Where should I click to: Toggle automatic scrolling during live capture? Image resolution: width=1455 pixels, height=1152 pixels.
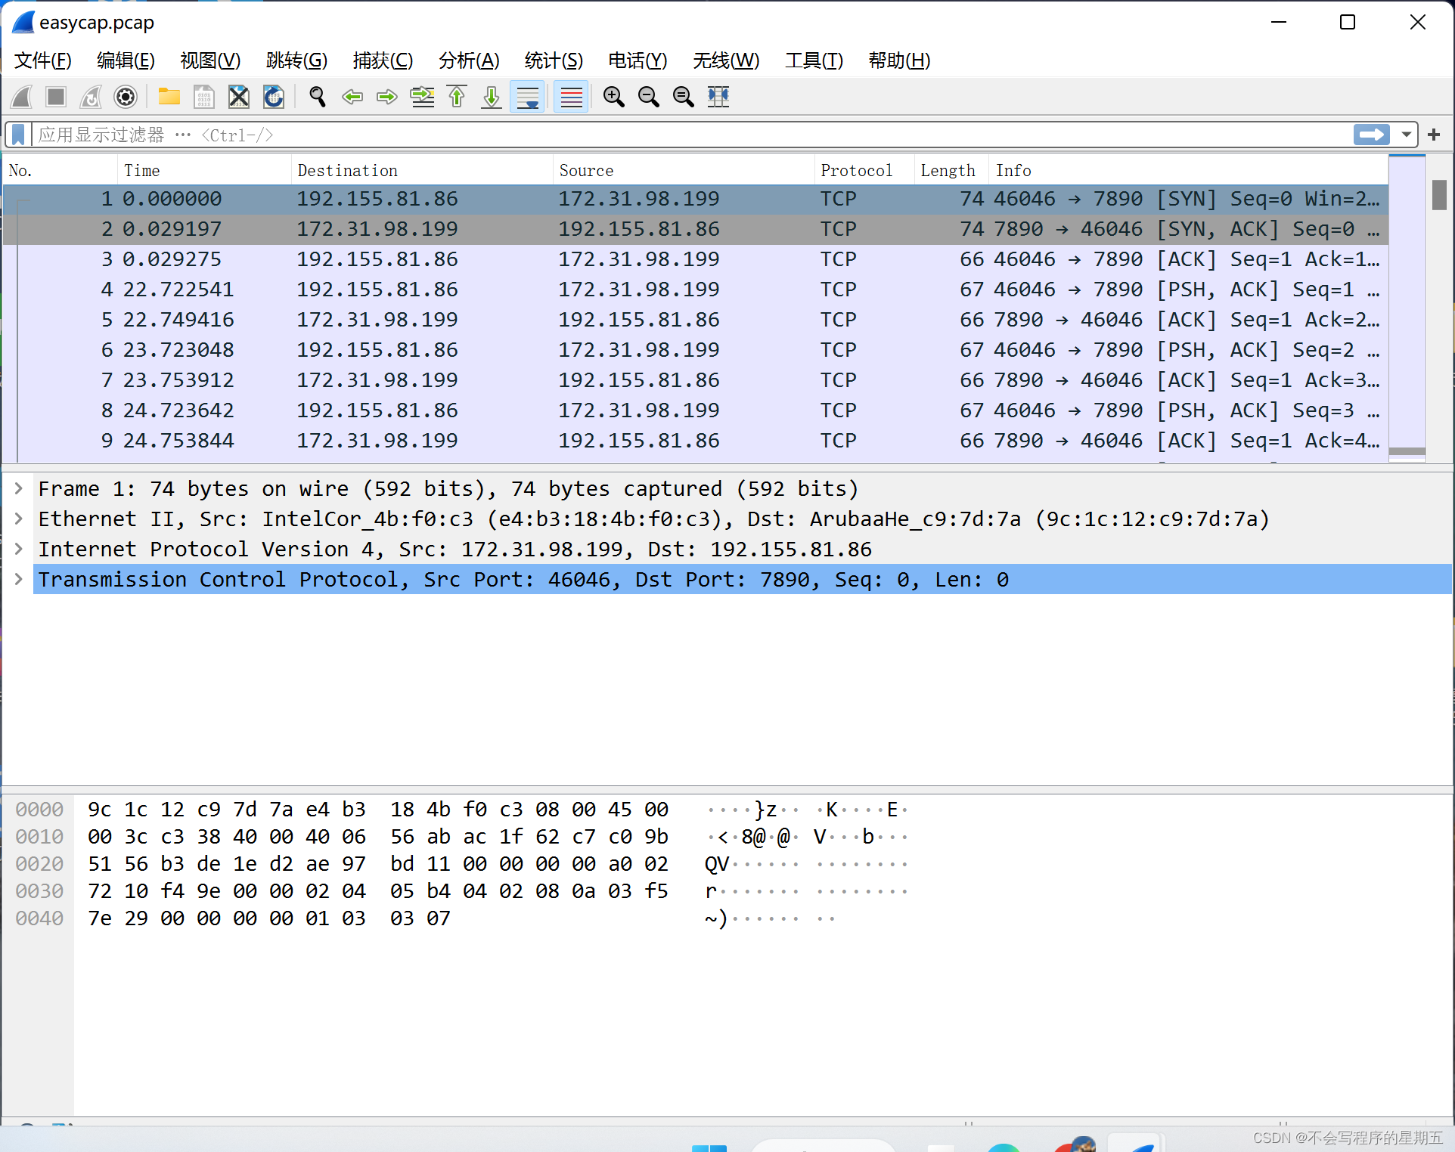527,97
